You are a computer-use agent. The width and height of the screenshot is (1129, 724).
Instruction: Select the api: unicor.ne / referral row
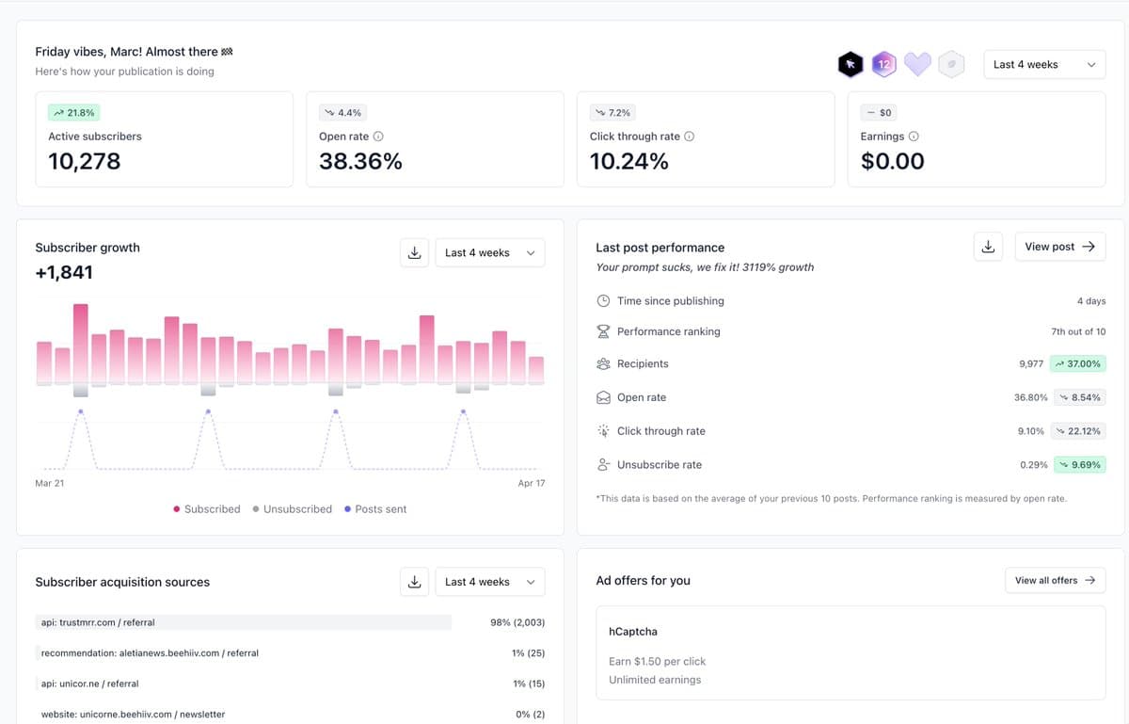click(x=290, y=684)
